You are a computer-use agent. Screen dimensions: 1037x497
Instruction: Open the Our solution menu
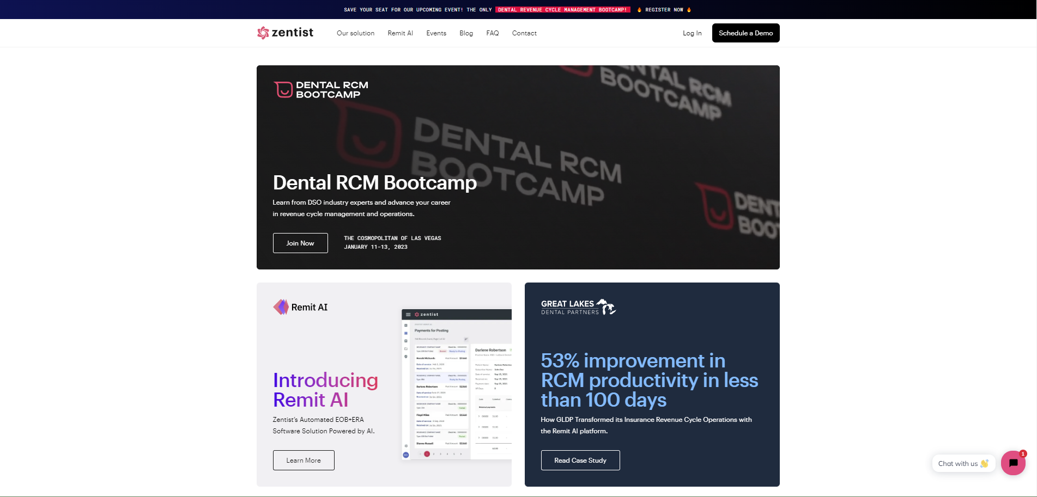(355, 33)
